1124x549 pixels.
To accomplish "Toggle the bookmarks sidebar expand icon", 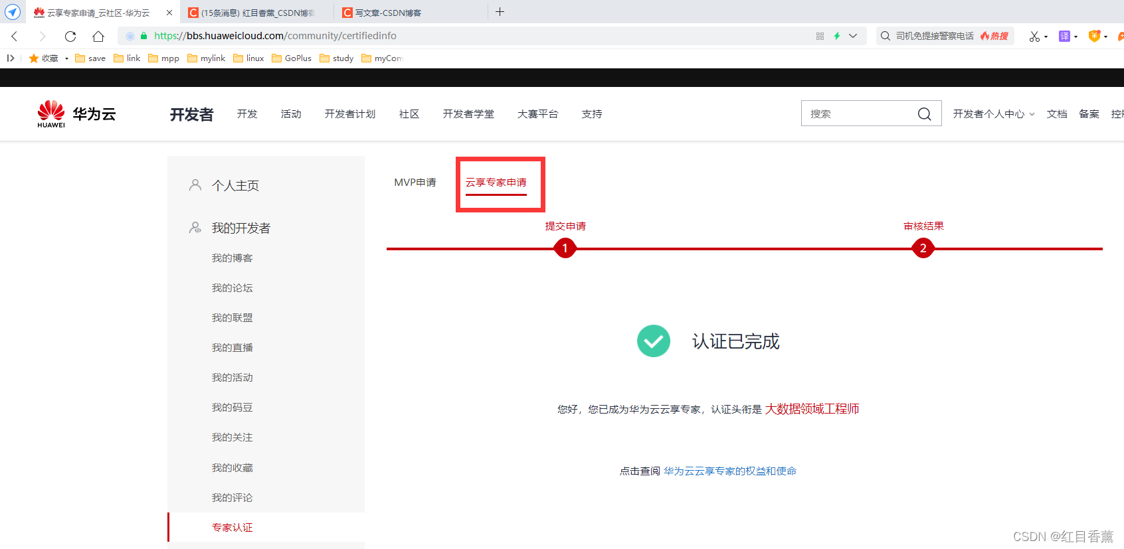I will tap(11, 58).
